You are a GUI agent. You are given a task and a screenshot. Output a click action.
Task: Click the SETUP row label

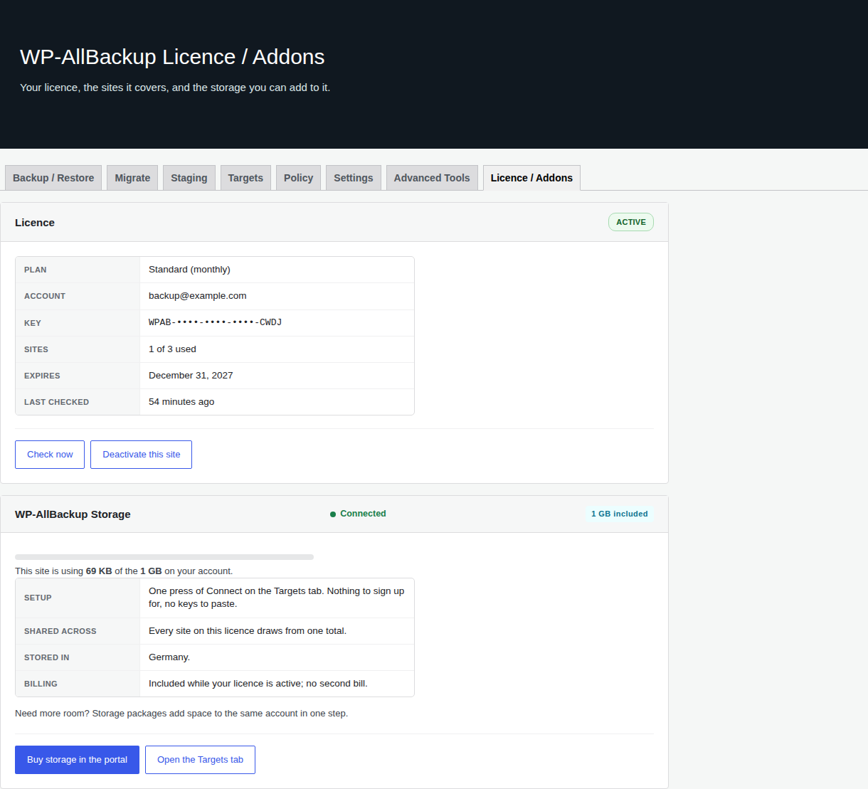[x=38, y=598]
